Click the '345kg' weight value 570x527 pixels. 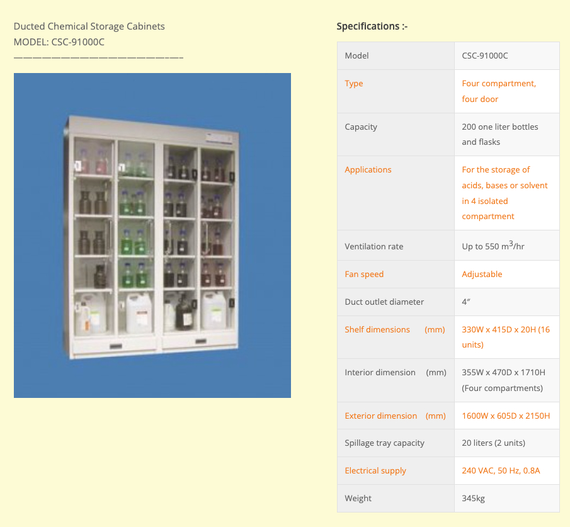(473, 498)
